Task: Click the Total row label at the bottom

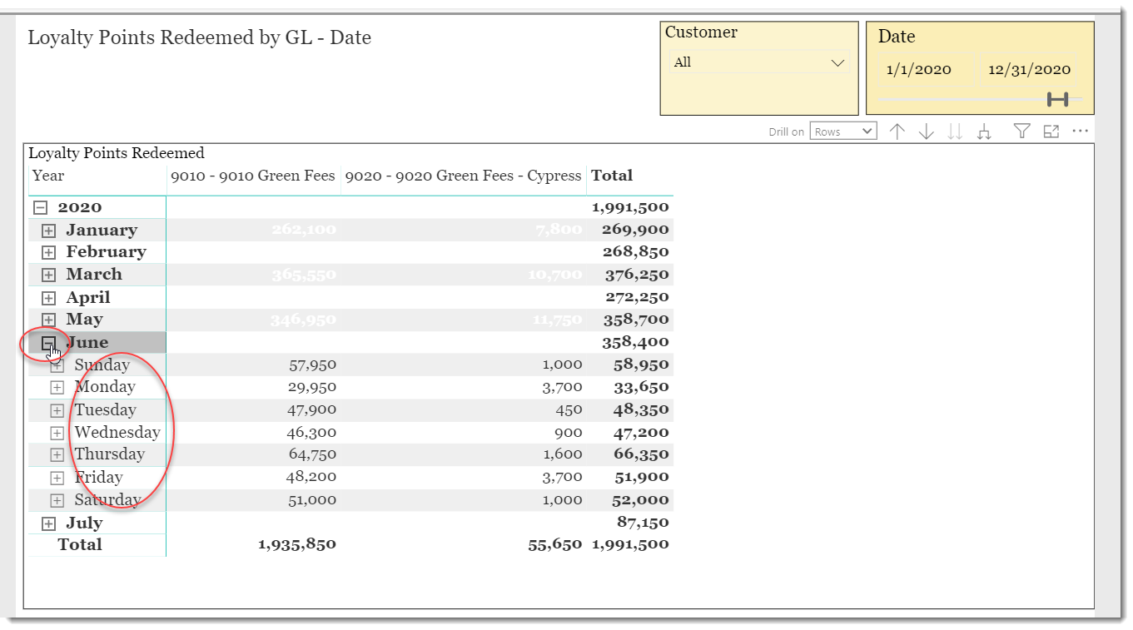Action: [80, 545]
